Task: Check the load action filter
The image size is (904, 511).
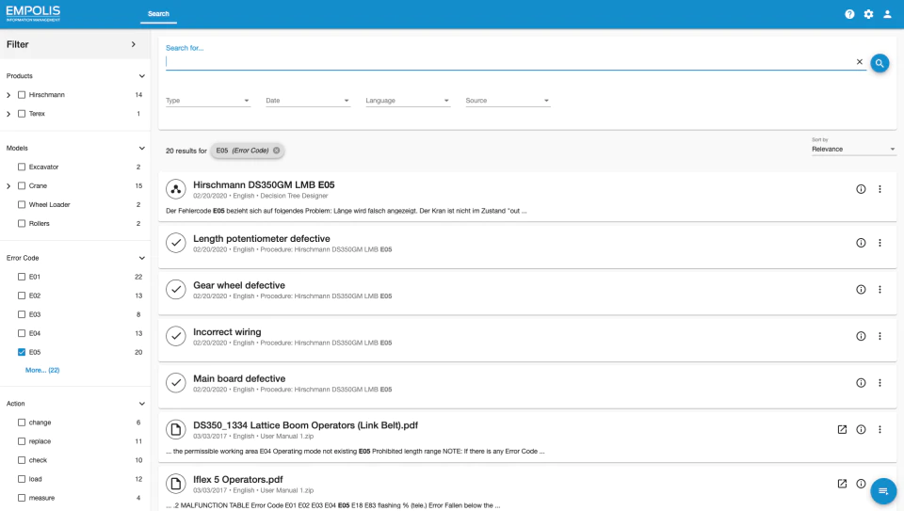Action: click(x=22, y=479)
